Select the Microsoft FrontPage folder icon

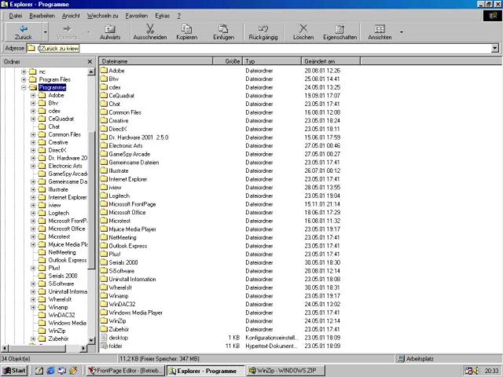104,204
